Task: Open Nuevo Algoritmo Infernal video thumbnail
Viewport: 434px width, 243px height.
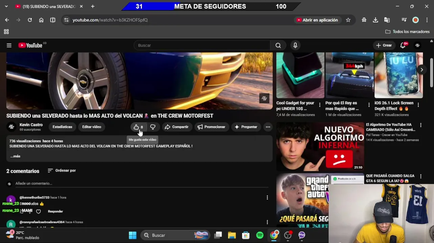Action: (x=320, y=146)
